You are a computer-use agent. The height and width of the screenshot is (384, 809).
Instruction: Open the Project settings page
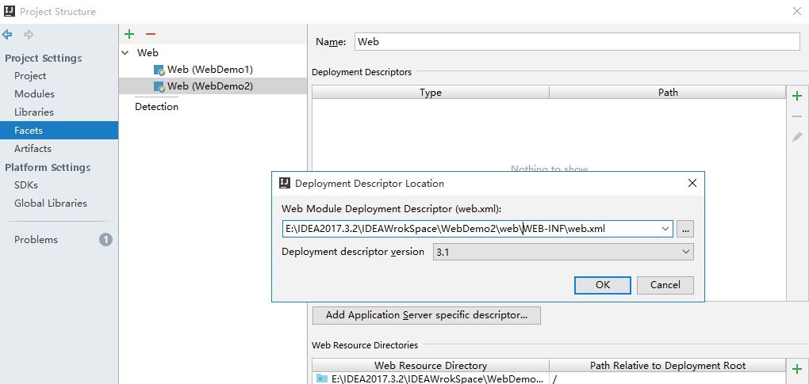click(30, 76)
